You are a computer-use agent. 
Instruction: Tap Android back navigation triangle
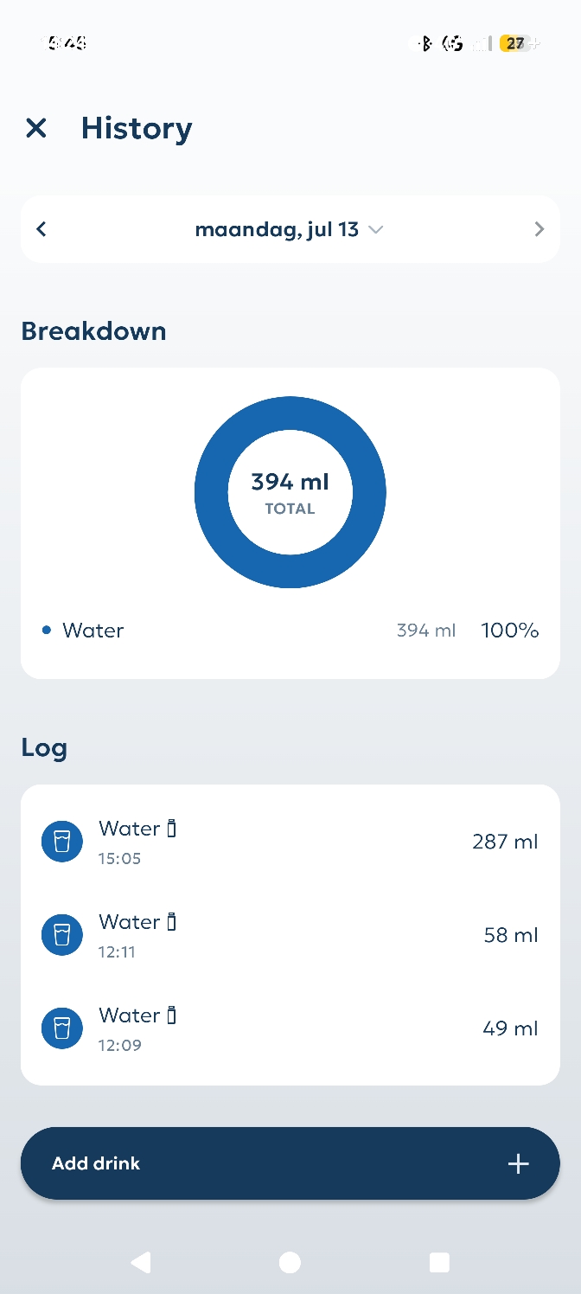pyautogui.click(x=141, y=1263)
